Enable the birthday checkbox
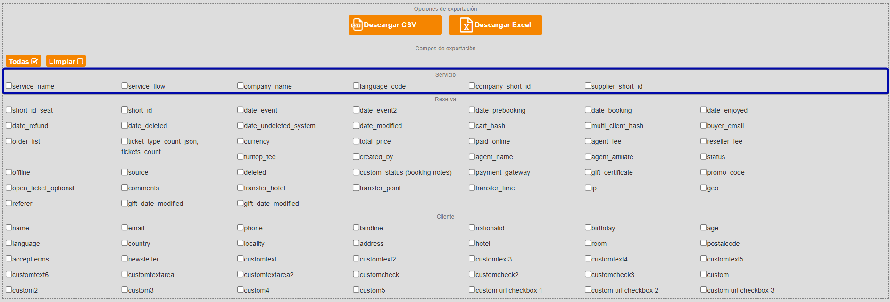Image resolution: width=890 pixels, height=302 pixels. click(x=588, y=228)
